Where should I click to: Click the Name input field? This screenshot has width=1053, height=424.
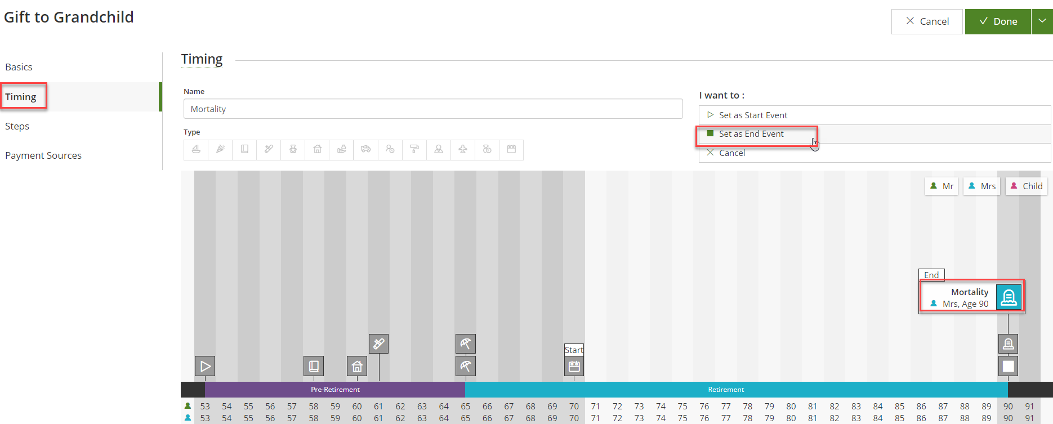(x=432, y=109)
